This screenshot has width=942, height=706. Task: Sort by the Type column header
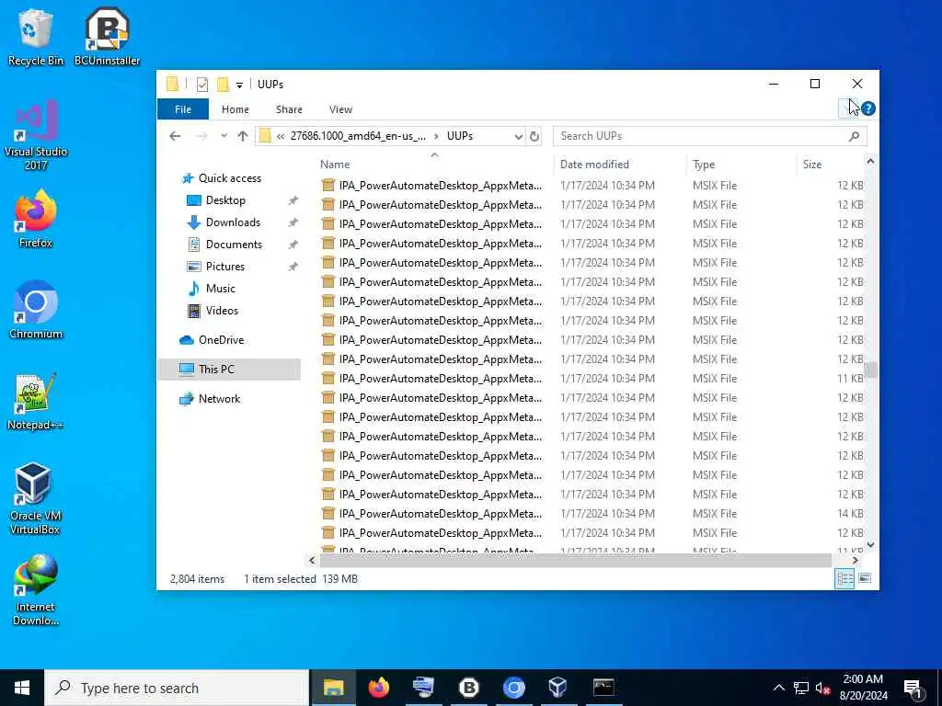click(741, 164)
